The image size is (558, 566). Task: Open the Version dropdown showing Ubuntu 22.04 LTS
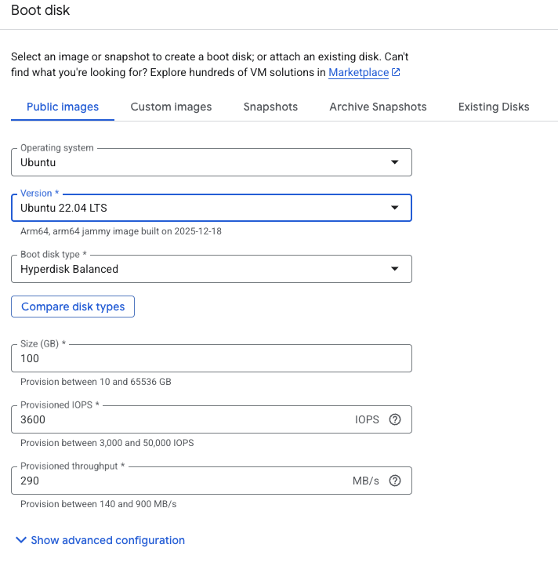204,208
